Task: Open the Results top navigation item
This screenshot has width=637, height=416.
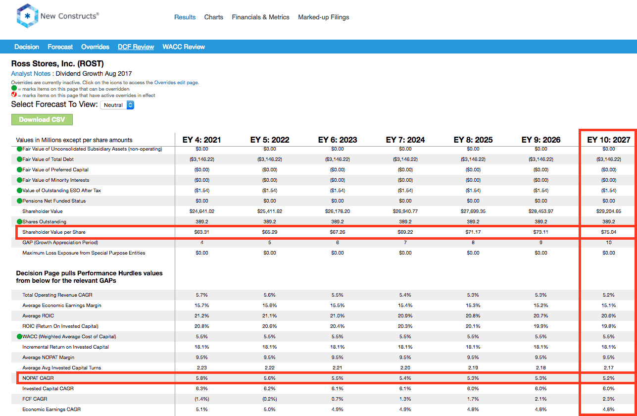Action: coord(185,17)
